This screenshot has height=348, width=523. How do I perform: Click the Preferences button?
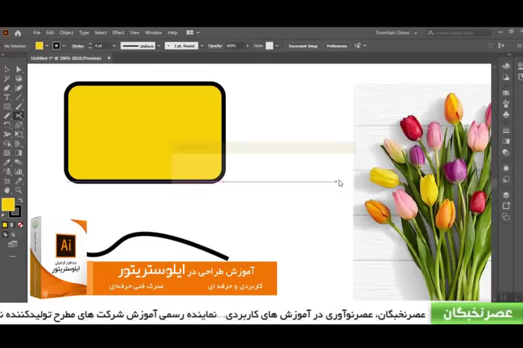pyautogui.click(x=337, y=46)
